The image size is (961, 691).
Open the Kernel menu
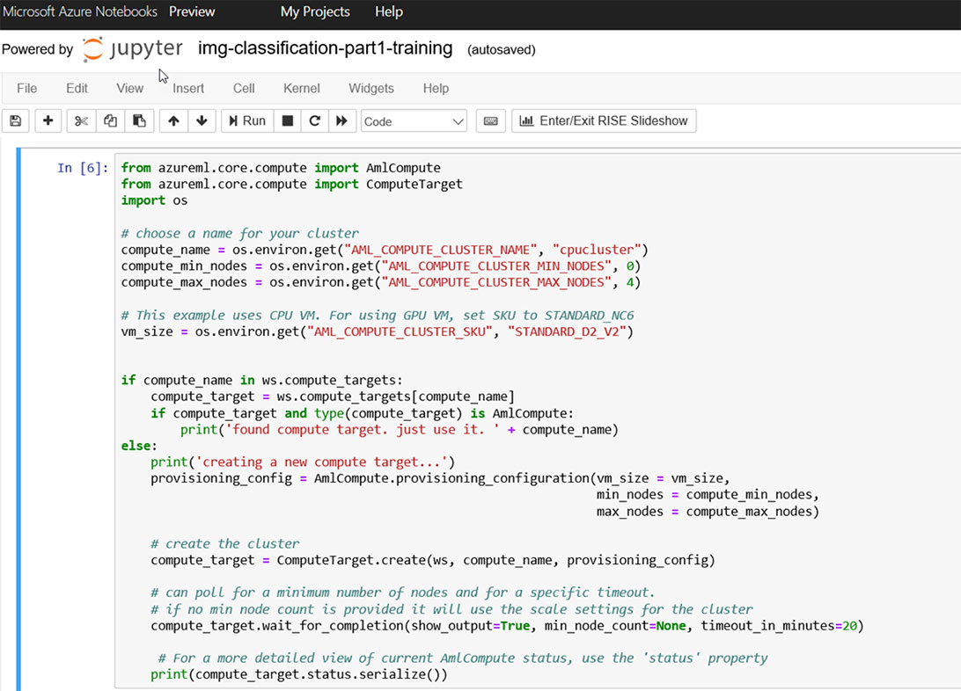click(x=301, y=88)
